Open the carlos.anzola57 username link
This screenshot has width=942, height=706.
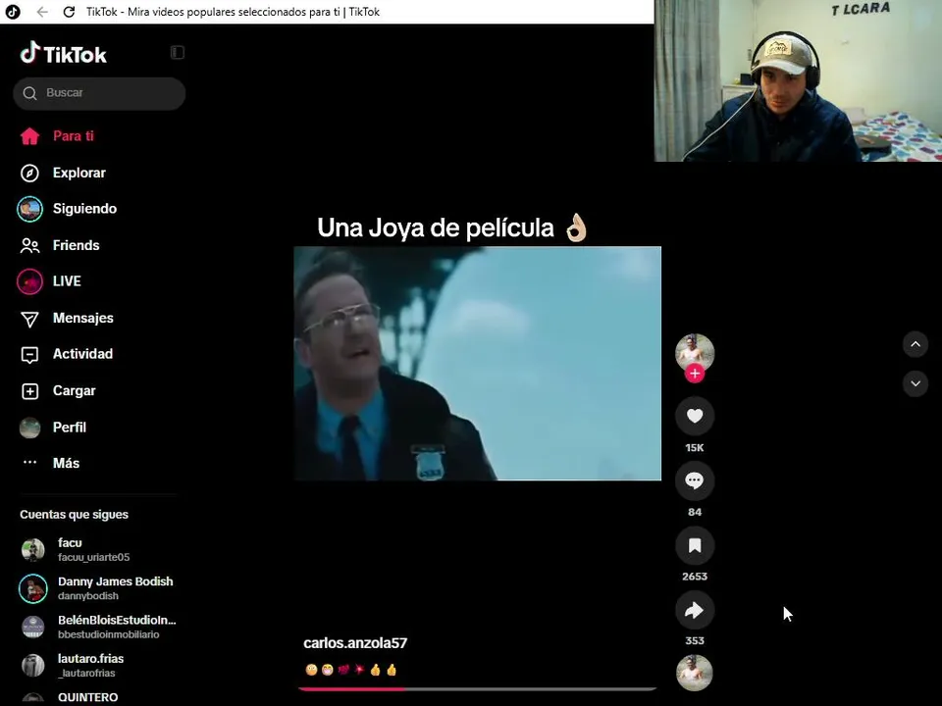(355, 643)
